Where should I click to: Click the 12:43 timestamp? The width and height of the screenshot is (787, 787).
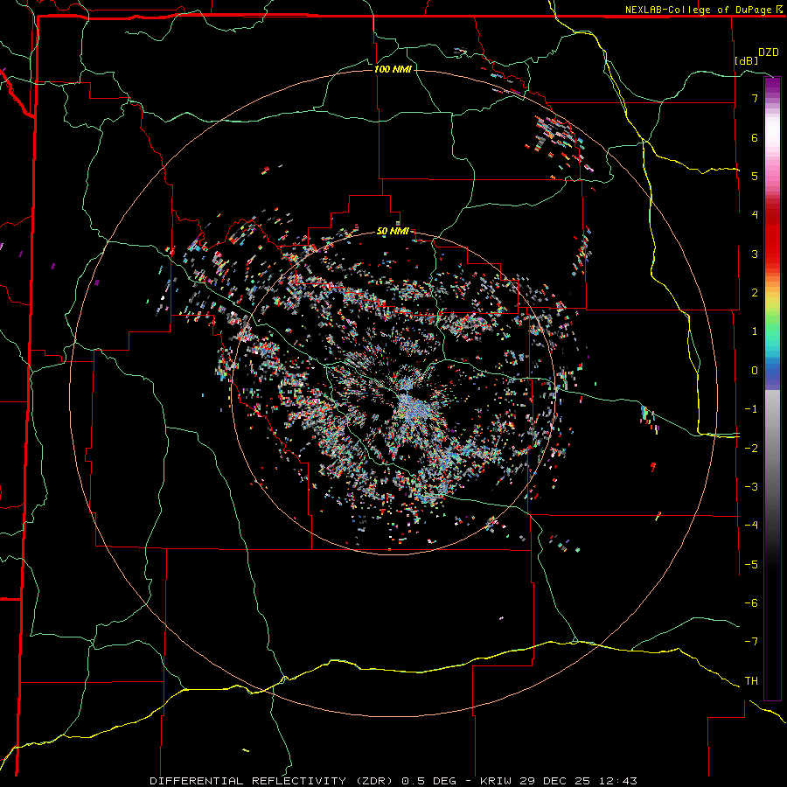pyautogui.click(x=616, y=781)
